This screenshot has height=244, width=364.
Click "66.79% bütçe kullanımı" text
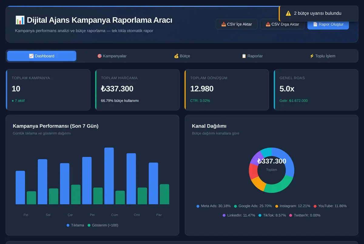click(x=120, y=101)
